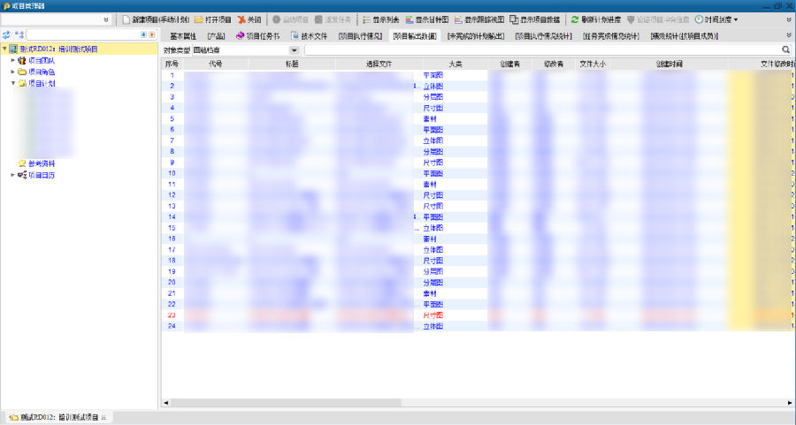This screenshot has width=796, height=425.
Task: Click the horizontal scrollbar right arrow
Action: (x=790, y=403)
